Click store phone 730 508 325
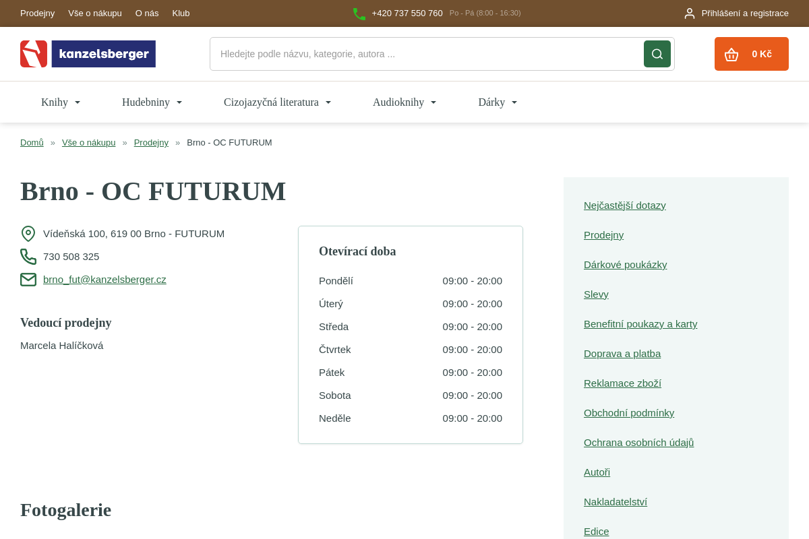The image size is (809, 539). point(71,257)
